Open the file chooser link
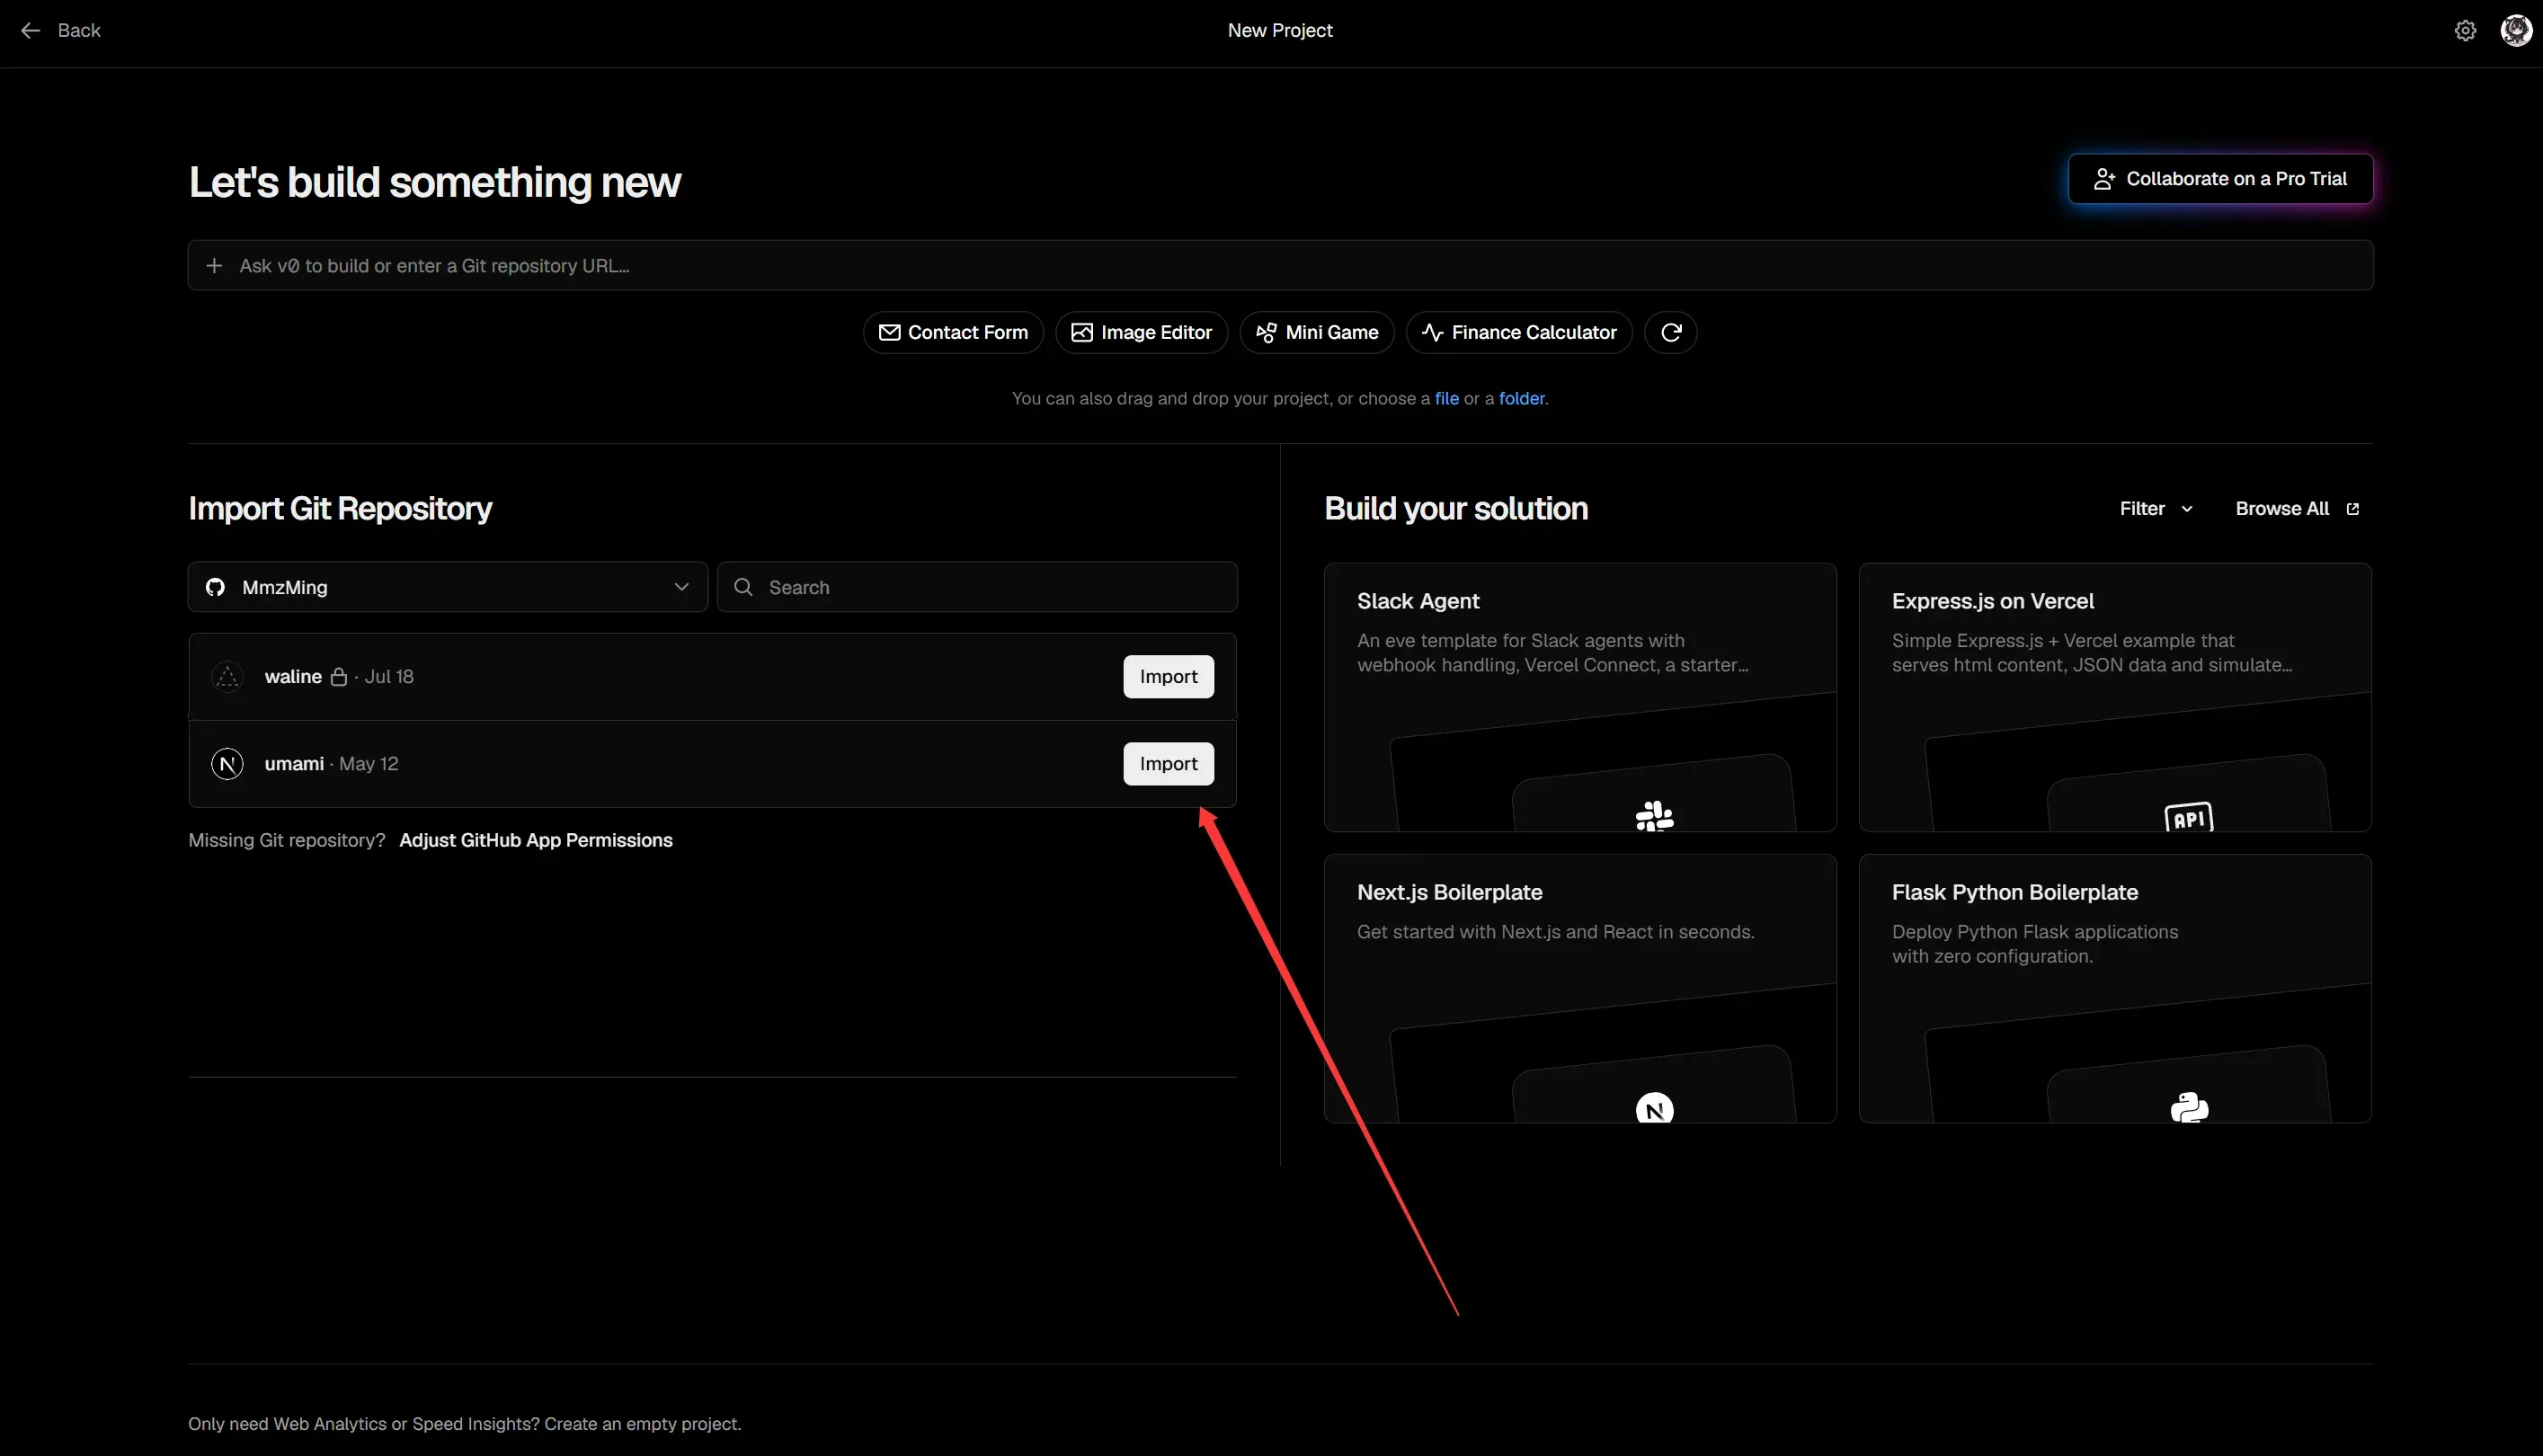Viewport: 2543px width, 1456px height. [x=1446, y=399]
